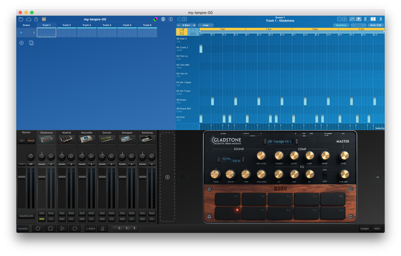
Task: Solo the Darwin track
Action: 102,213
